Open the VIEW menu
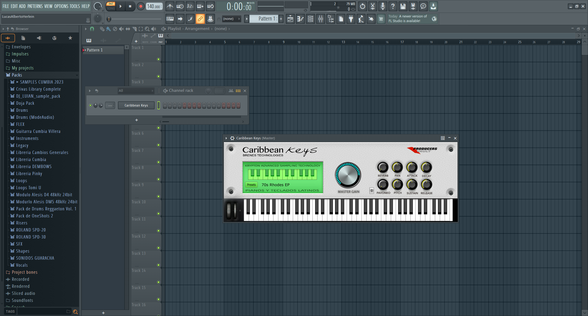 (48, 6)
